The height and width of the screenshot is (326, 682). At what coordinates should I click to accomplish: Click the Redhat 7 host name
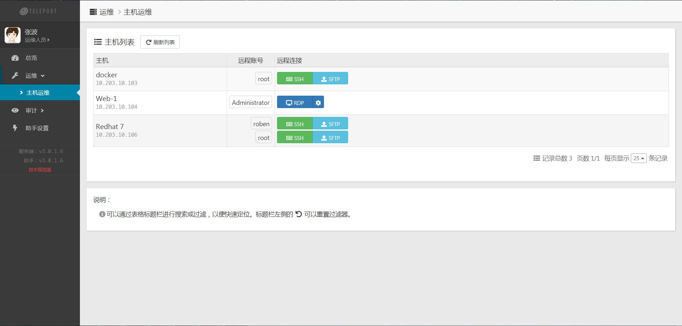[x=110, y=127]
